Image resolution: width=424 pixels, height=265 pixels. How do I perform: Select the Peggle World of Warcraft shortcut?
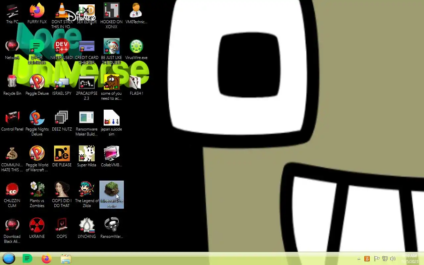[37, 159]
